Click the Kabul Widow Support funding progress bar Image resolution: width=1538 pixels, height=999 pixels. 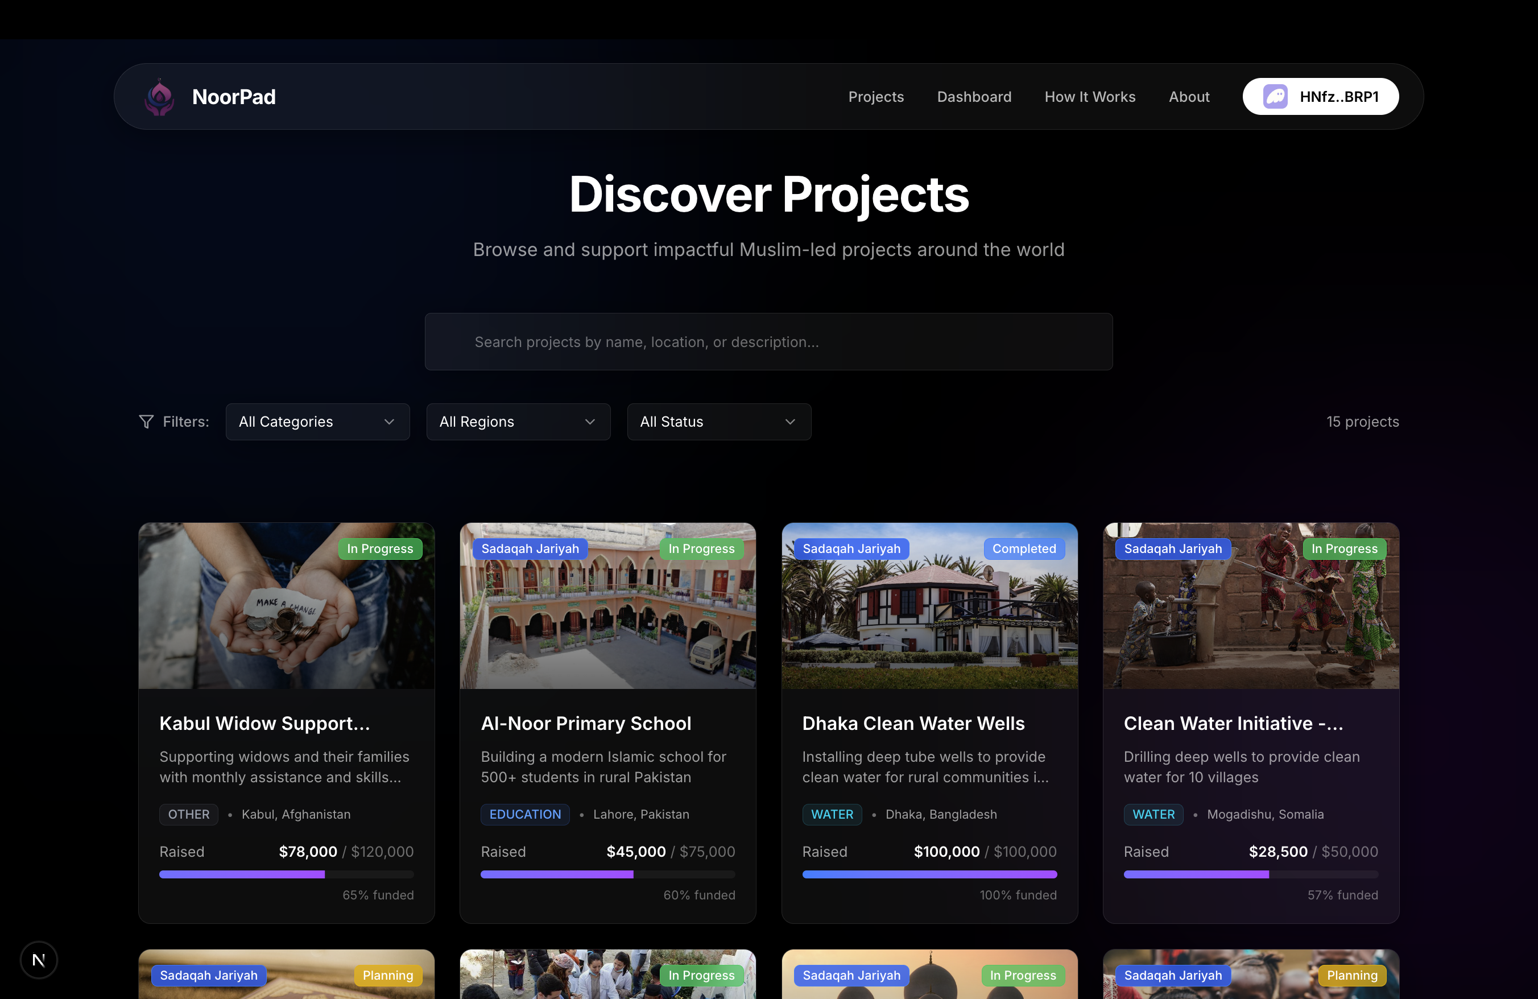click(286, 874)
